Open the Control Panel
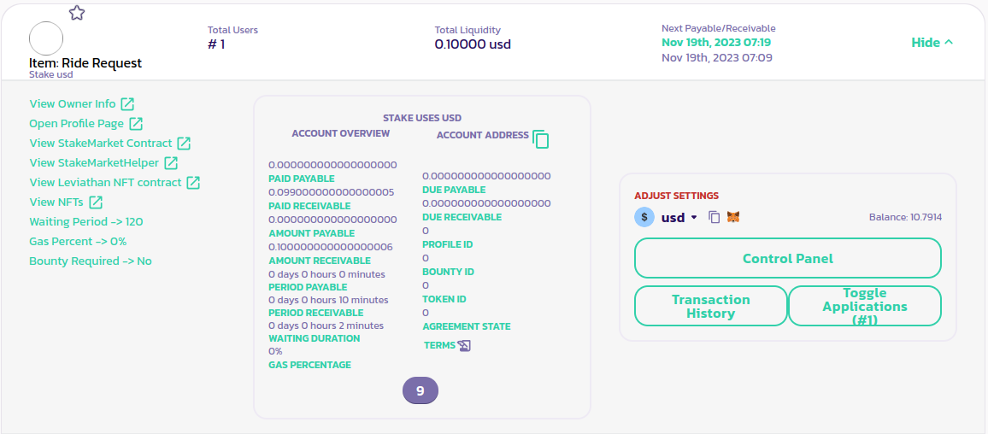 click(787, 258)
